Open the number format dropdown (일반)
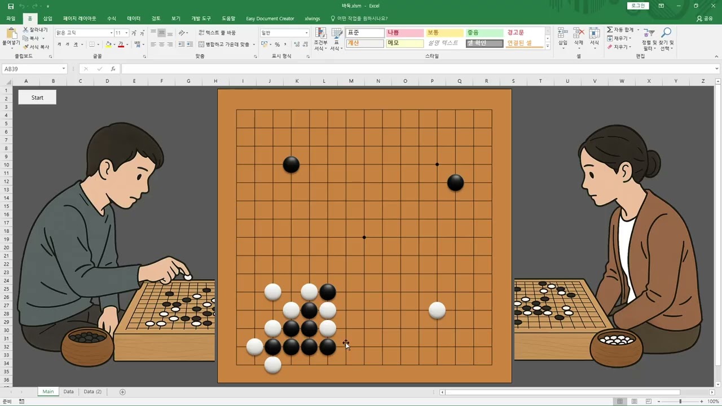The height and width of the screenshot is (406, 722). click(x=306, y=33)
